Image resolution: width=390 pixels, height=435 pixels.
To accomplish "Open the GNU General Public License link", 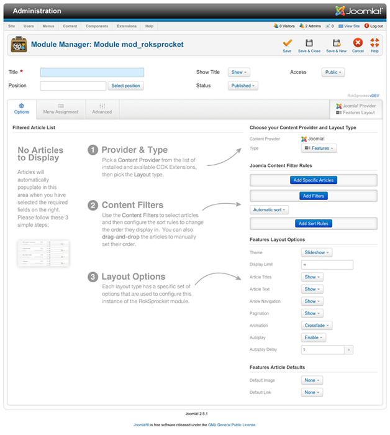I will click(232, 424).
